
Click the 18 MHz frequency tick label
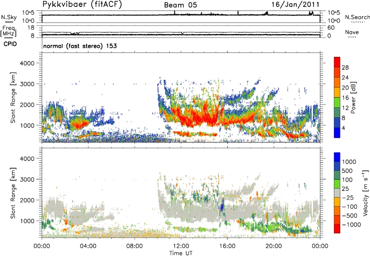(x=31, y=28)
